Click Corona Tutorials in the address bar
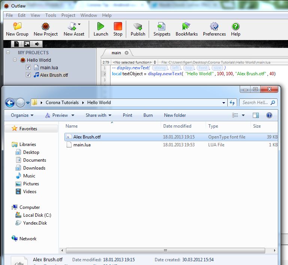Screen dimensions: 288x265 point(62,103)
